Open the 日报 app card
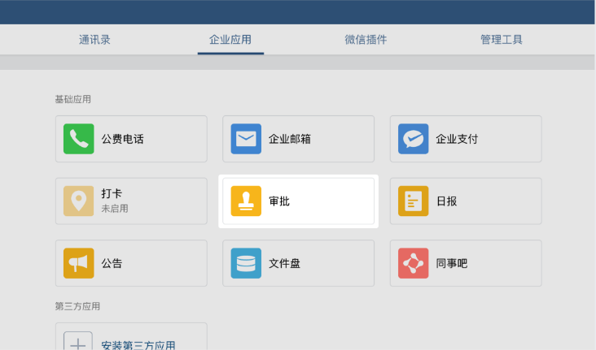Viewport: 596px width, 350px height. click(x=466, y=201)
